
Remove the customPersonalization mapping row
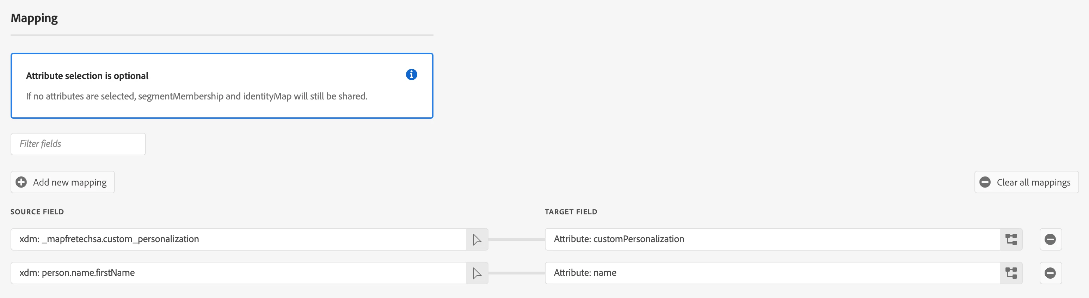click(1050, 239)
